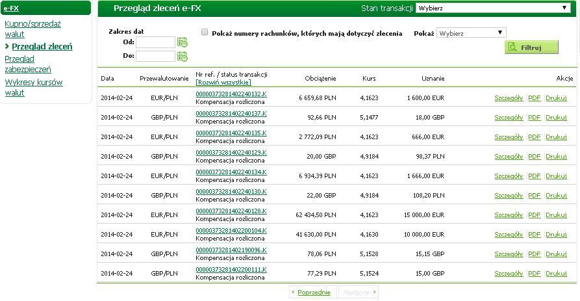
Task: Open calendar picker for Od date
Action: tap(183, 42)
